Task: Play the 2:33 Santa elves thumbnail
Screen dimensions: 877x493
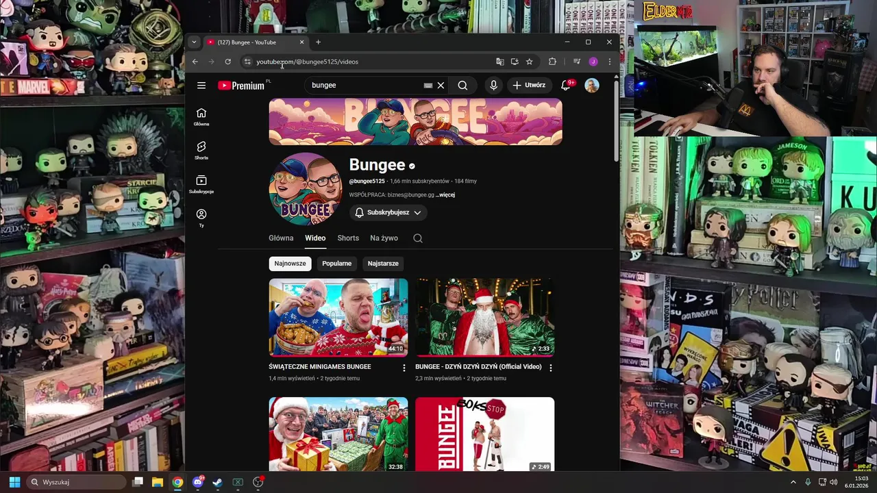Action: [485, 318]
